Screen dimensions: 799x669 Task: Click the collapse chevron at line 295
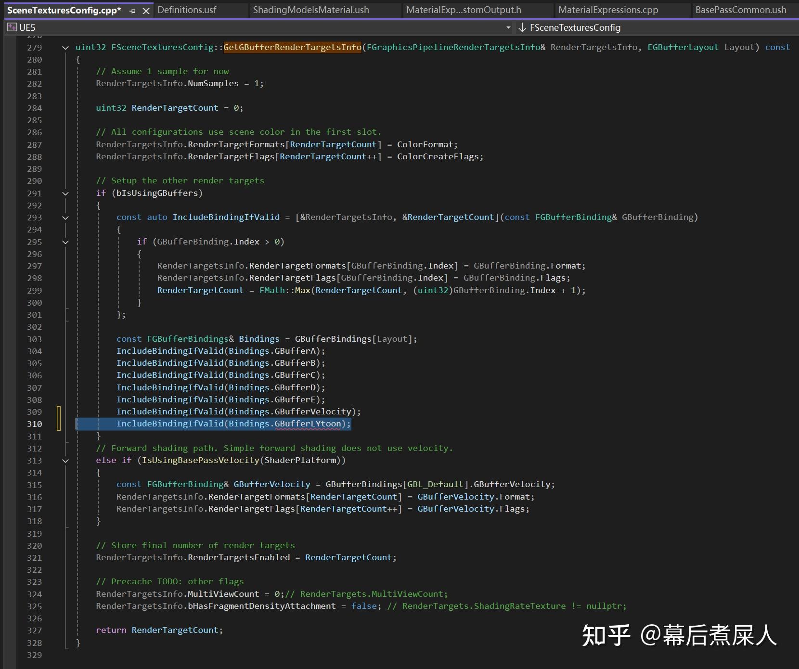[x=65, y=242]
